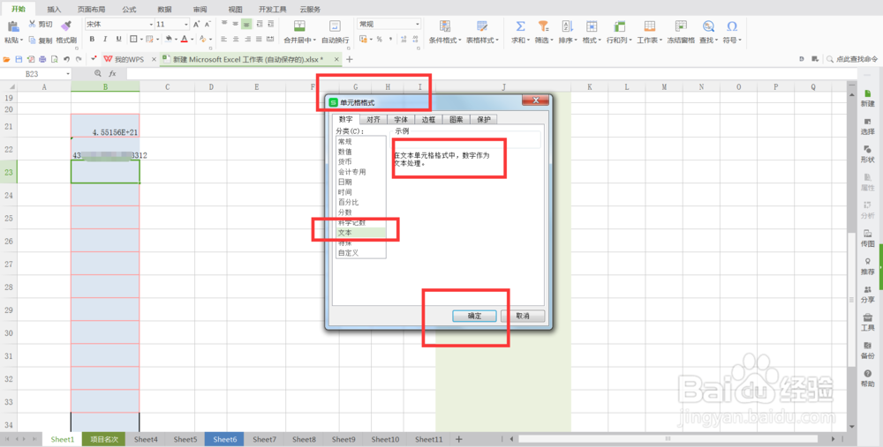Image resolution: width=883 pixels, height=447 pixels.
Task: Click the align text left icon
Action: tap(224, 40)
